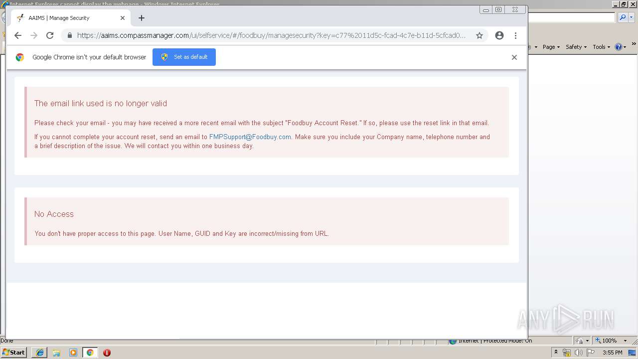Switch to Chrome taskbar button
The image size is (638, 359).
(90, 353)
